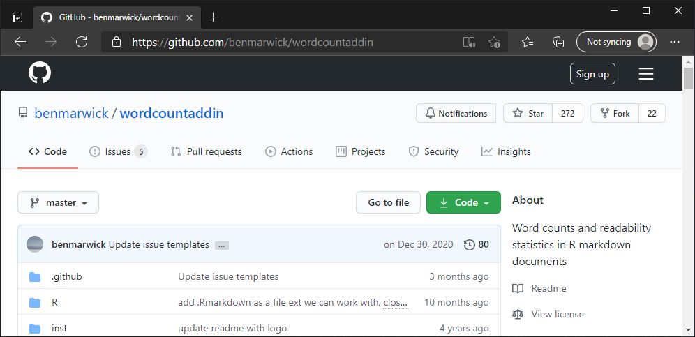Reload the page with refresh icon
Image resolution: width=695 pixels, height=337 pixels.
coord(82,42)
